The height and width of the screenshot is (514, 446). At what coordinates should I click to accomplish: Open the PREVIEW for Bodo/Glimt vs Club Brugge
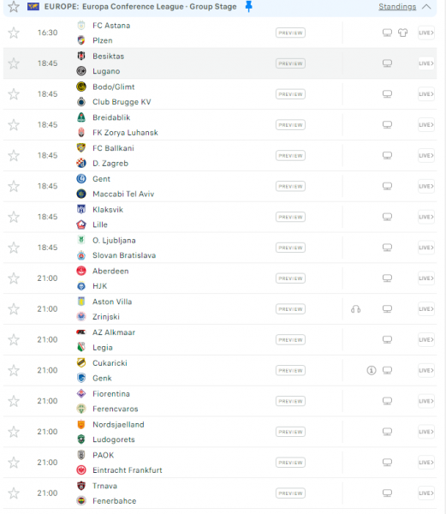point(290,94)
